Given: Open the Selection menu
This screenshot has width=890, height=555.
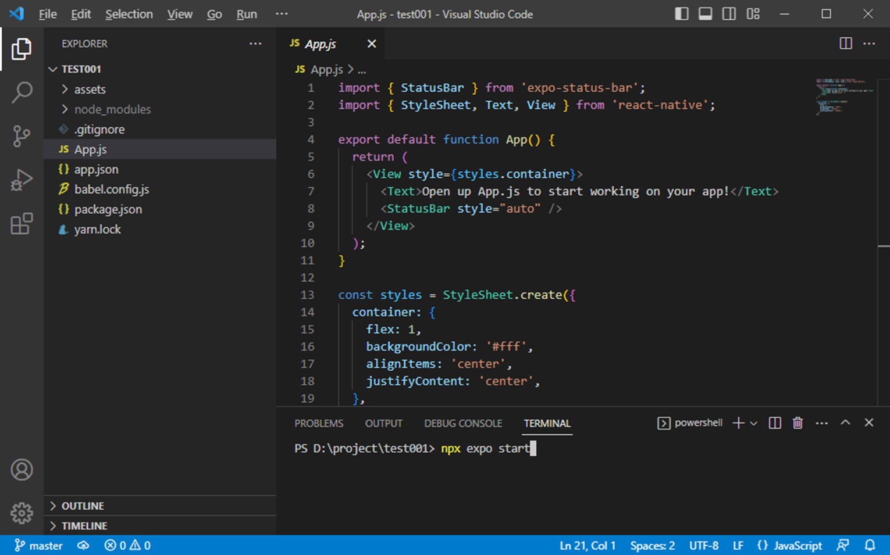Looking at the screenshot, I should [x=129, y=14].
